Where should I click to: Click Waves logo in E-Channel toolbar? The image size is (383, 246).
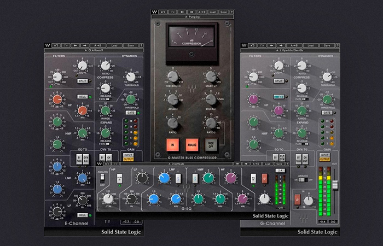48,45
